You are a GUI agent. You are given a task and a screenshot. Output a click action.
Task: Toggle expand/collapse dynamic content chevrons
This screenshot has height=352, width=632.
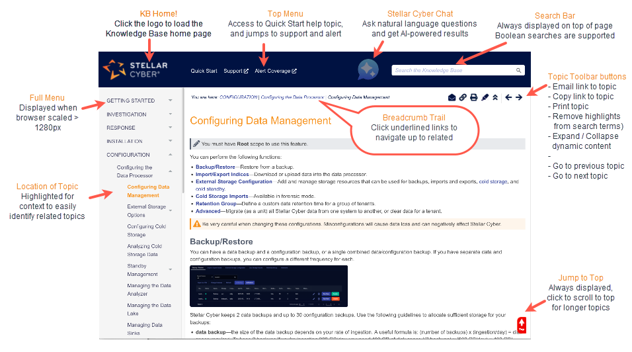(495, 97)
